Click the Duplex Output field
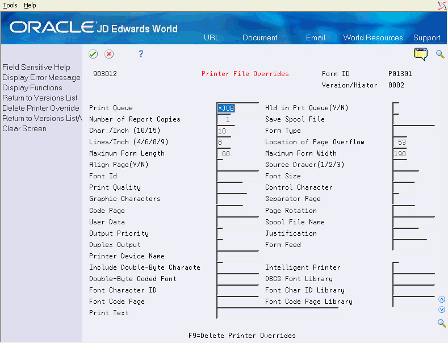This screenshot has width=448, height=343. click(x=220, y=245)
